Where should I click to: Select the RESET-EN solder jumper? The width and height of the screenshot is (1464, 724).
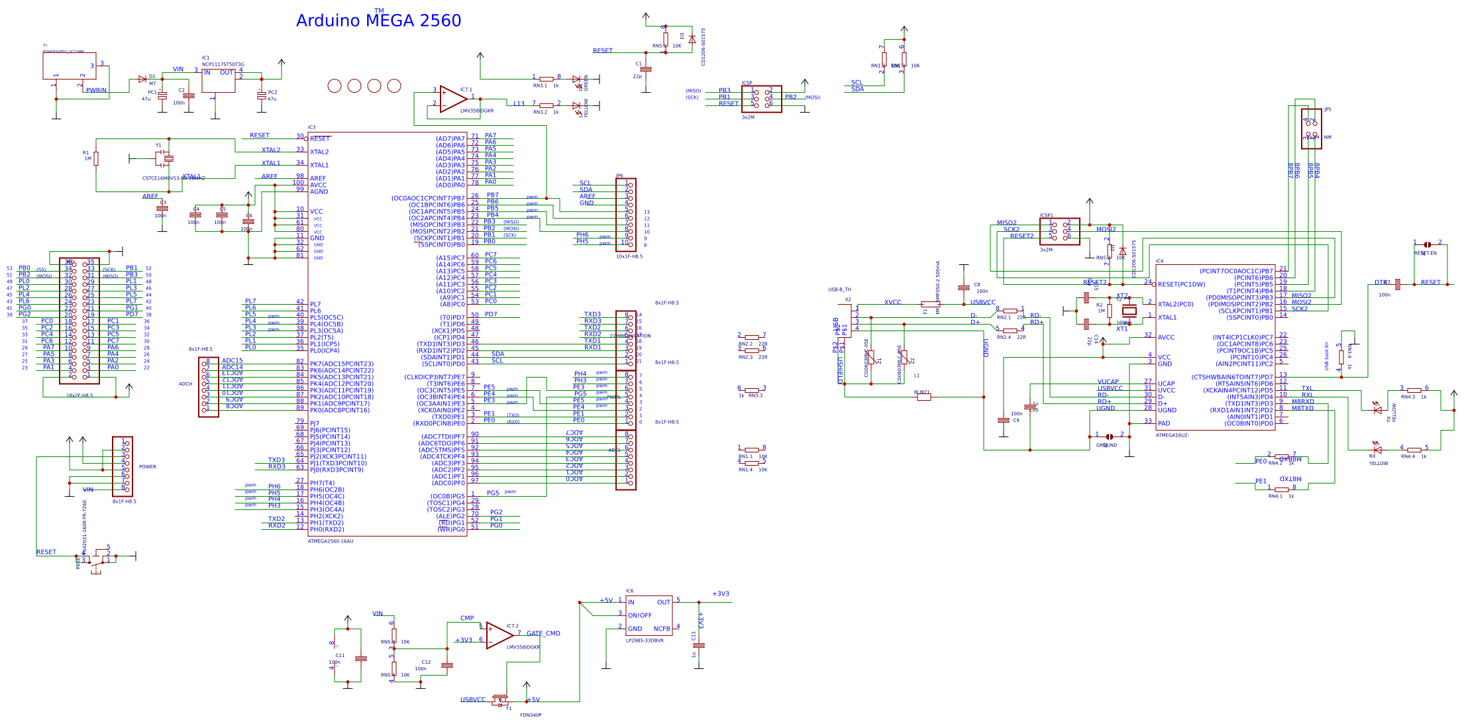click(1427, 244)
